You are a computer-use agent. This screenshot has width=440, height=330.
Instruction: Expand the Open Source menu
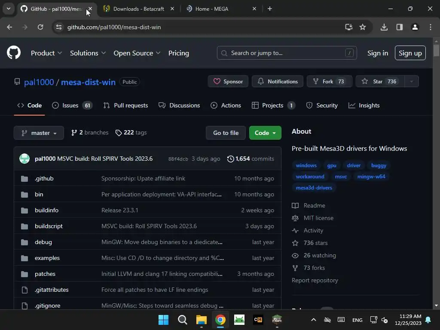tap(137, 53)
